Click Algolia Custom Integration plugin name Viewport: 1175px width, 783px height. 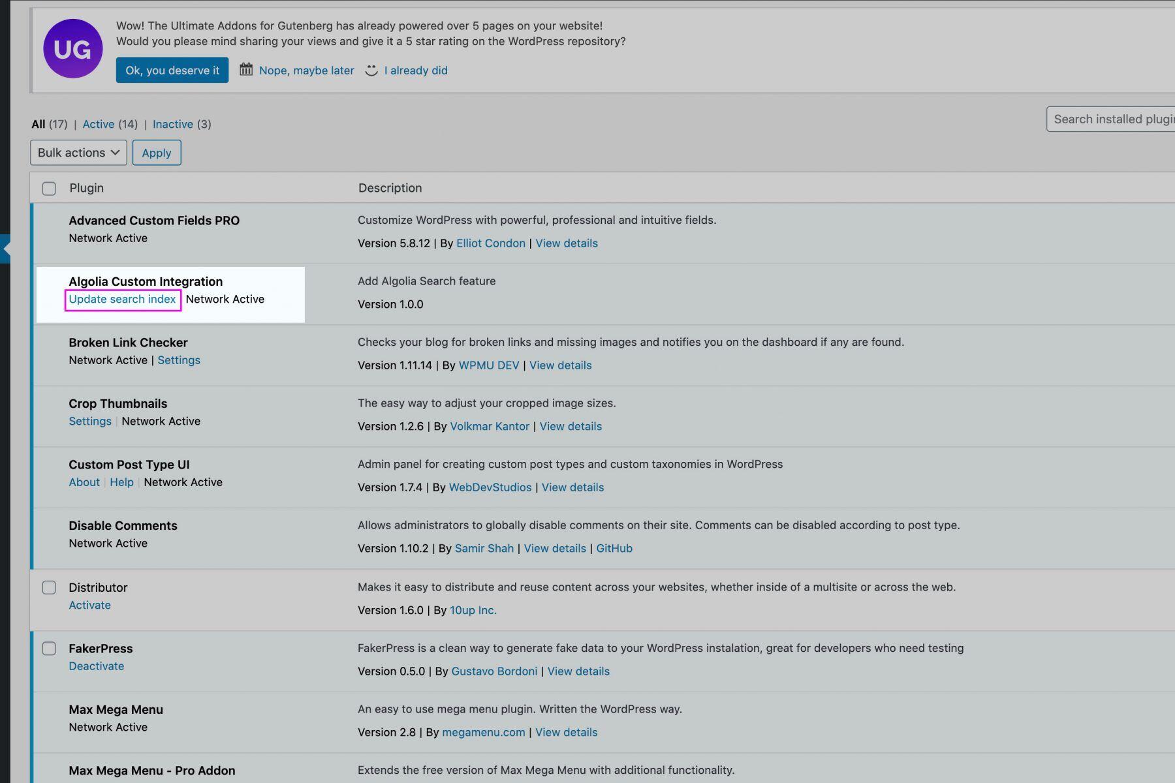click(146, 282)
